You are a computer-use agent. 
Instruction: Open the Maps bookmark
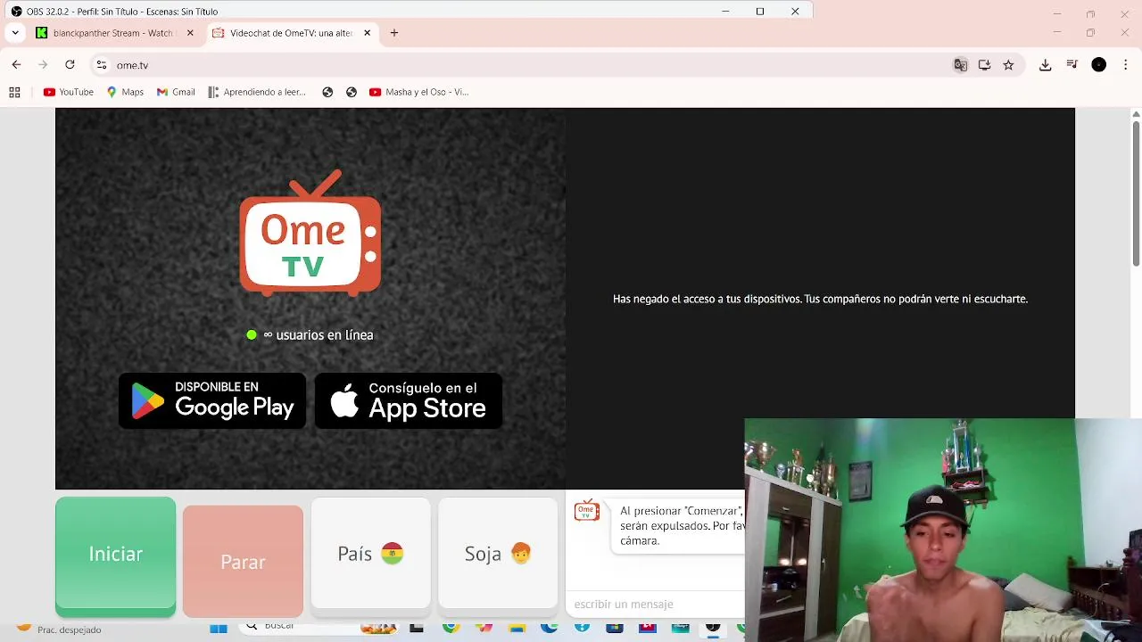pyautogui.click(x=125, y=92)
